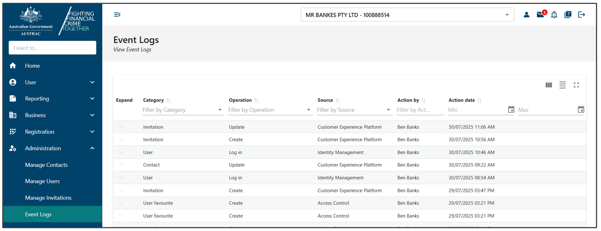Click the 'Contact' category cell
Image resolution: width=601 pixels, height=231 pixels.
(x=152, y=165)
